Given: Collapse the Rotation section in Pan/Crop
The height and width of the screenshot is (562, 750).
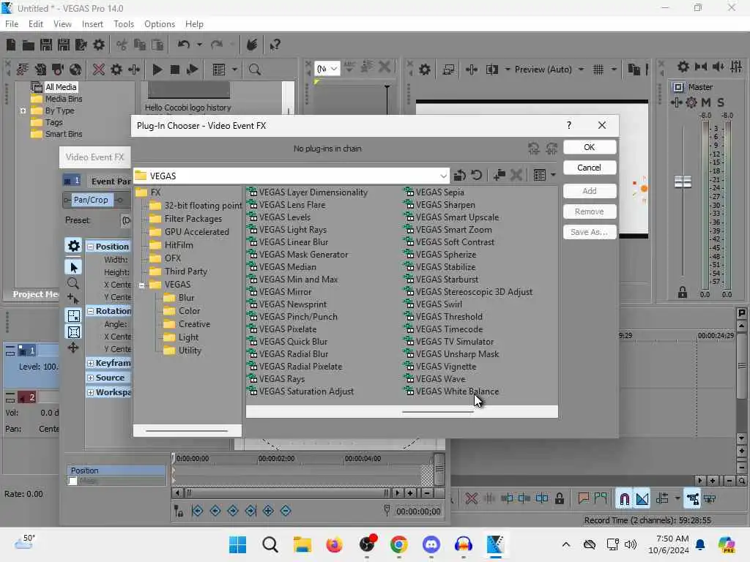Looking at the screenshot, I should (x=90, y=311).
